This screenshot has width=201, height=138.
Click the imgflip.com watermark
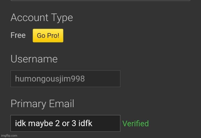tap(9, 136)
